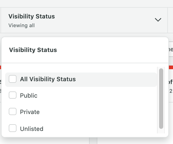Click the Visibility Status filter header
173x144 pixels.
coord(32,16)
